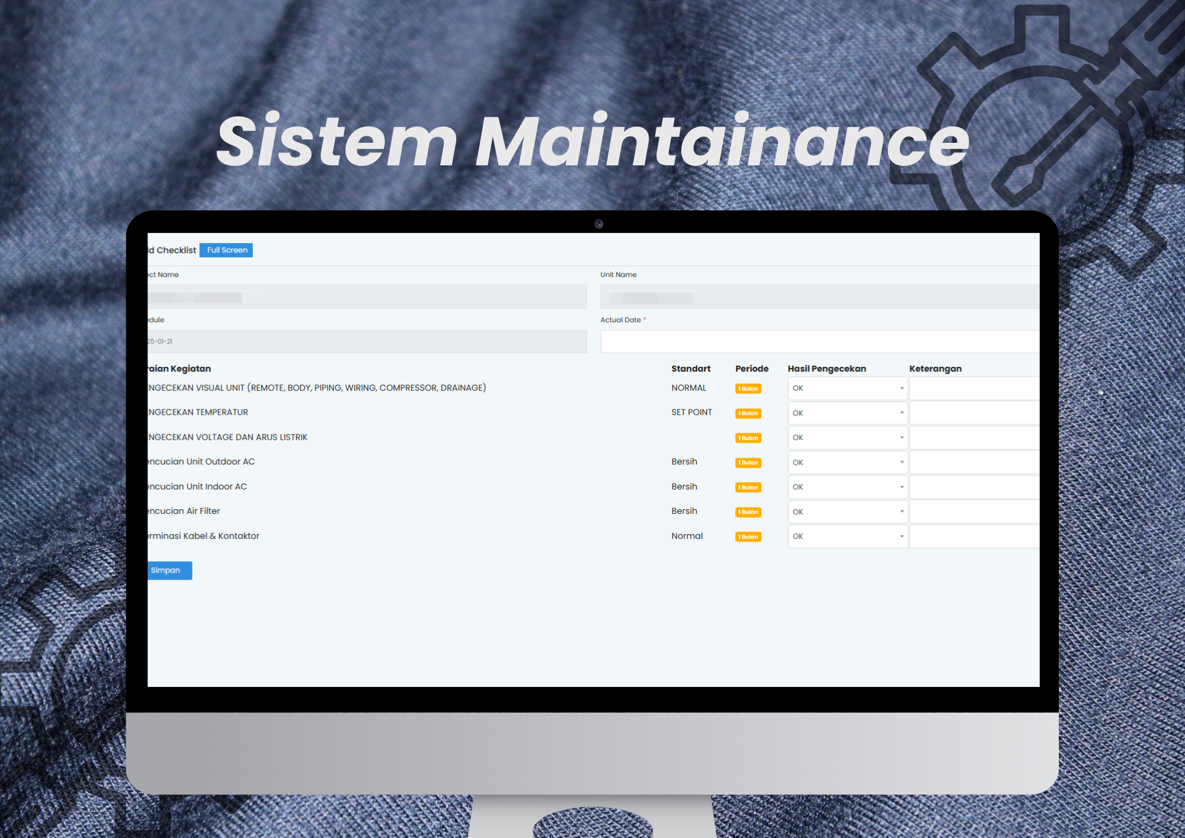Click the Full Screen button
This screenshot has width=1185, height=838.
coord(226,250)
